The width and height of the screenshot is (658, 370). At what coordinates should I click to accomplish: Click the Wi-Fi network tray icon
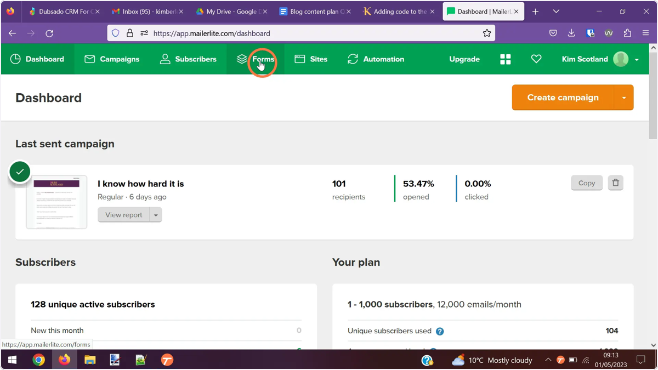coord(586,360)
